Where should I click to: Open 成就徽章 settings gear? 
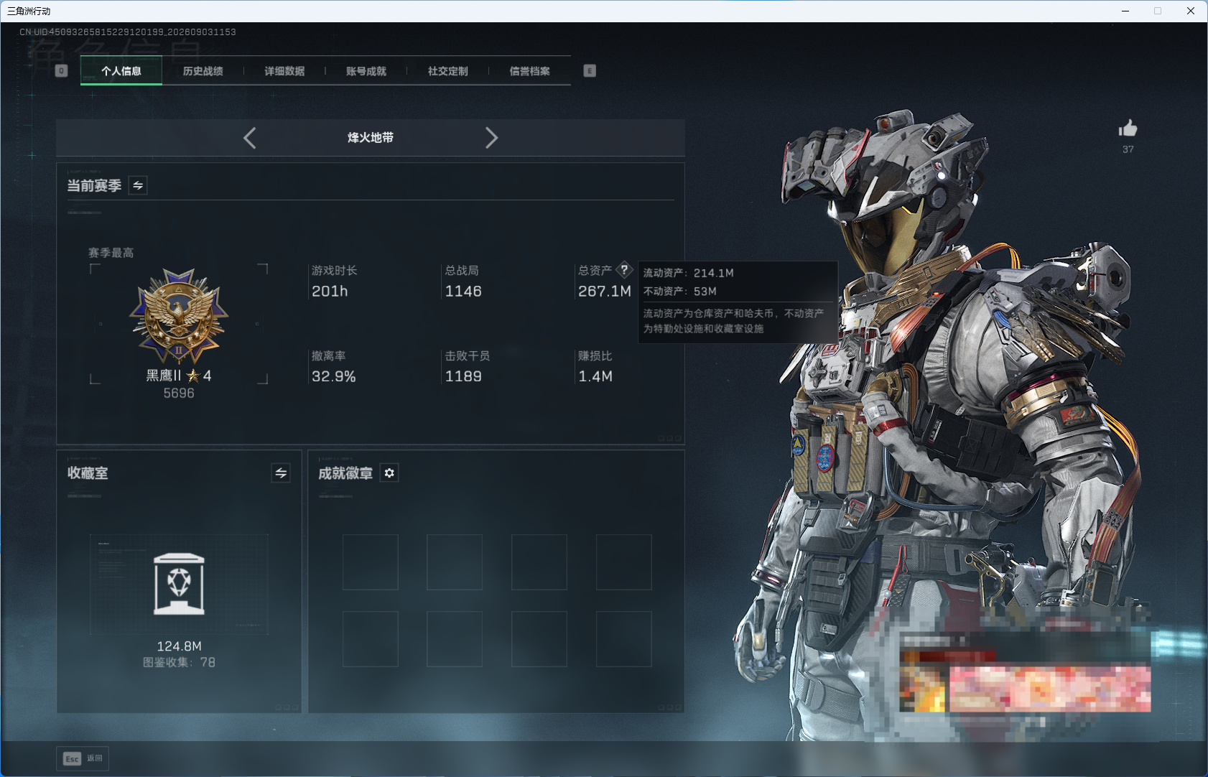point(389,473)
